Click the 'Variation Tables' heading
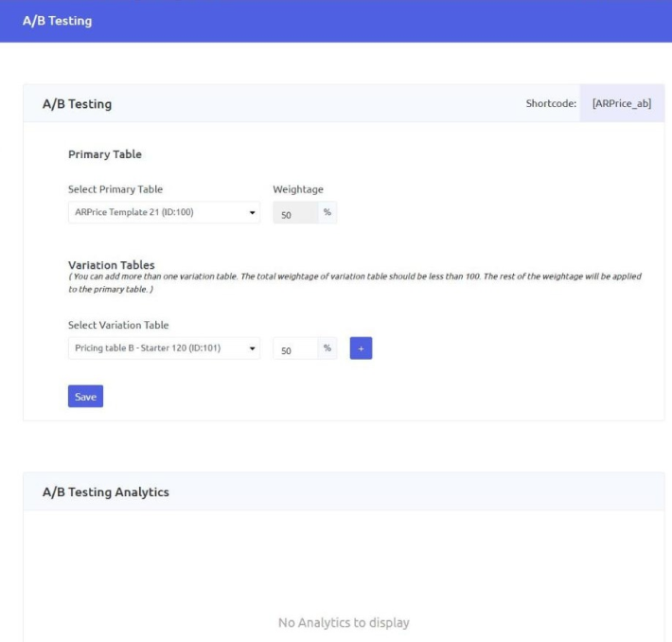 [112, 264]
